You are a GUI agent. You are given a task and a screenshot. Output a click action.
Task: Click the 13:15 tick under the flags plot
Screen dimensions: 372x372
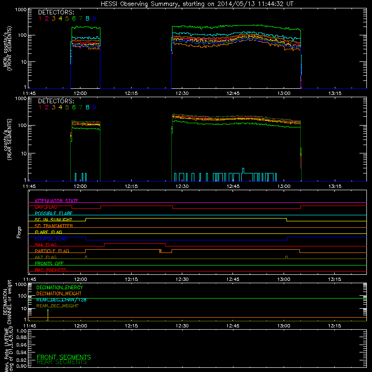tap(334, 279)
